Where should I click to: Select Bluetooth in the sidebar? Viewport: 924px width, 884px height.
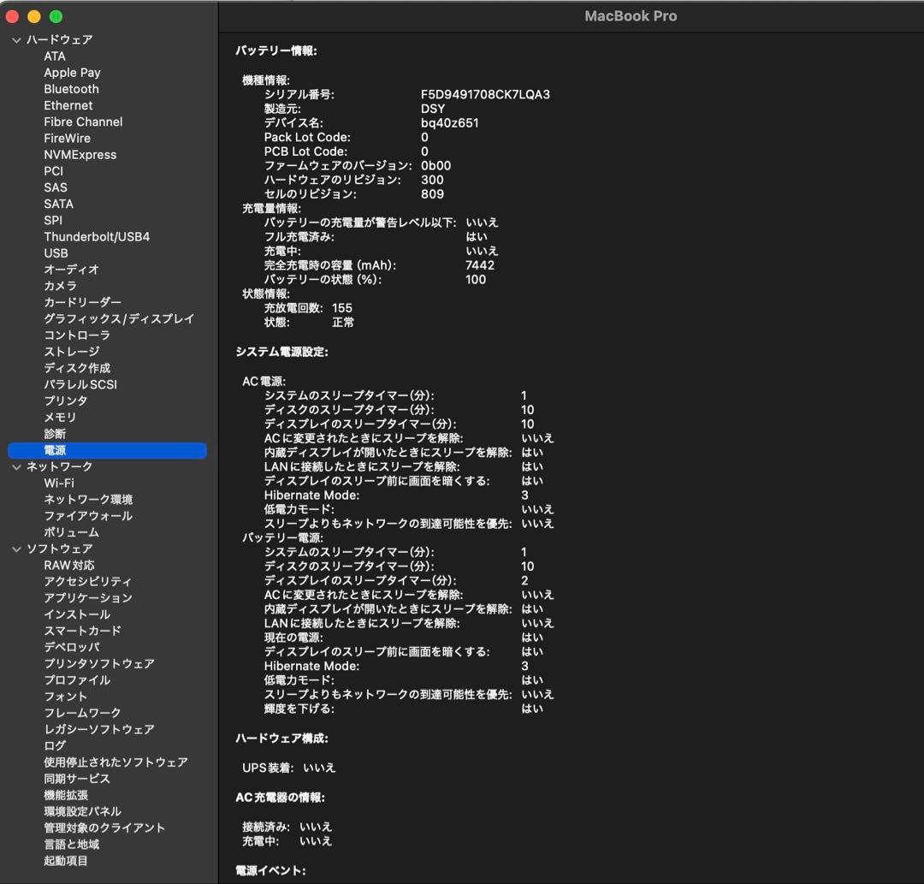(x=71, y=89)
